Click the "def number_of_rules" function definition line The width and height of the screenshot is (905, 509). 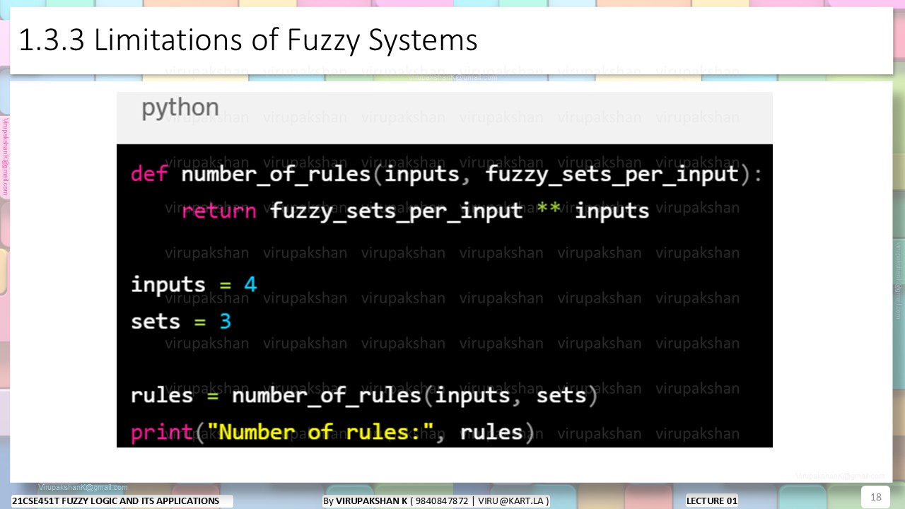(x=447, y=174)
